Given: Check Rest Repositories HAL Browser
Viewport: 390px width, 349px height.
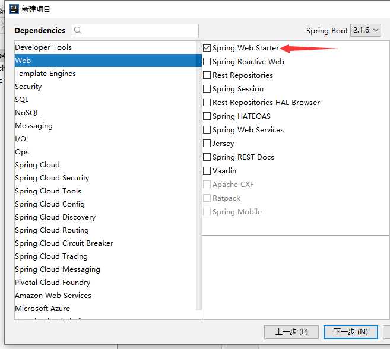Looking at the screenshot, I should [207, 103].
